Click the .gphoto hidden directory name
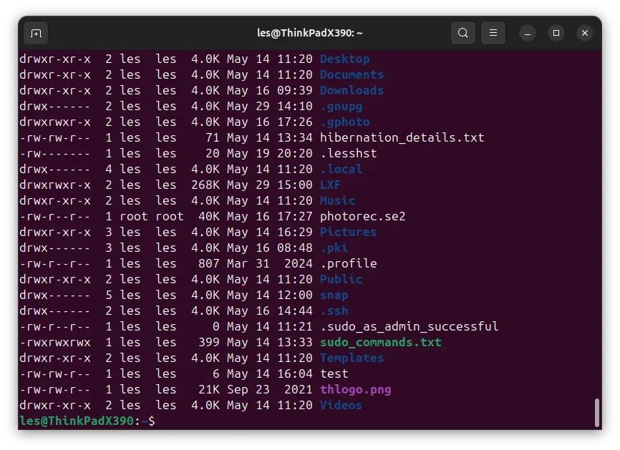 pos(345,122)
